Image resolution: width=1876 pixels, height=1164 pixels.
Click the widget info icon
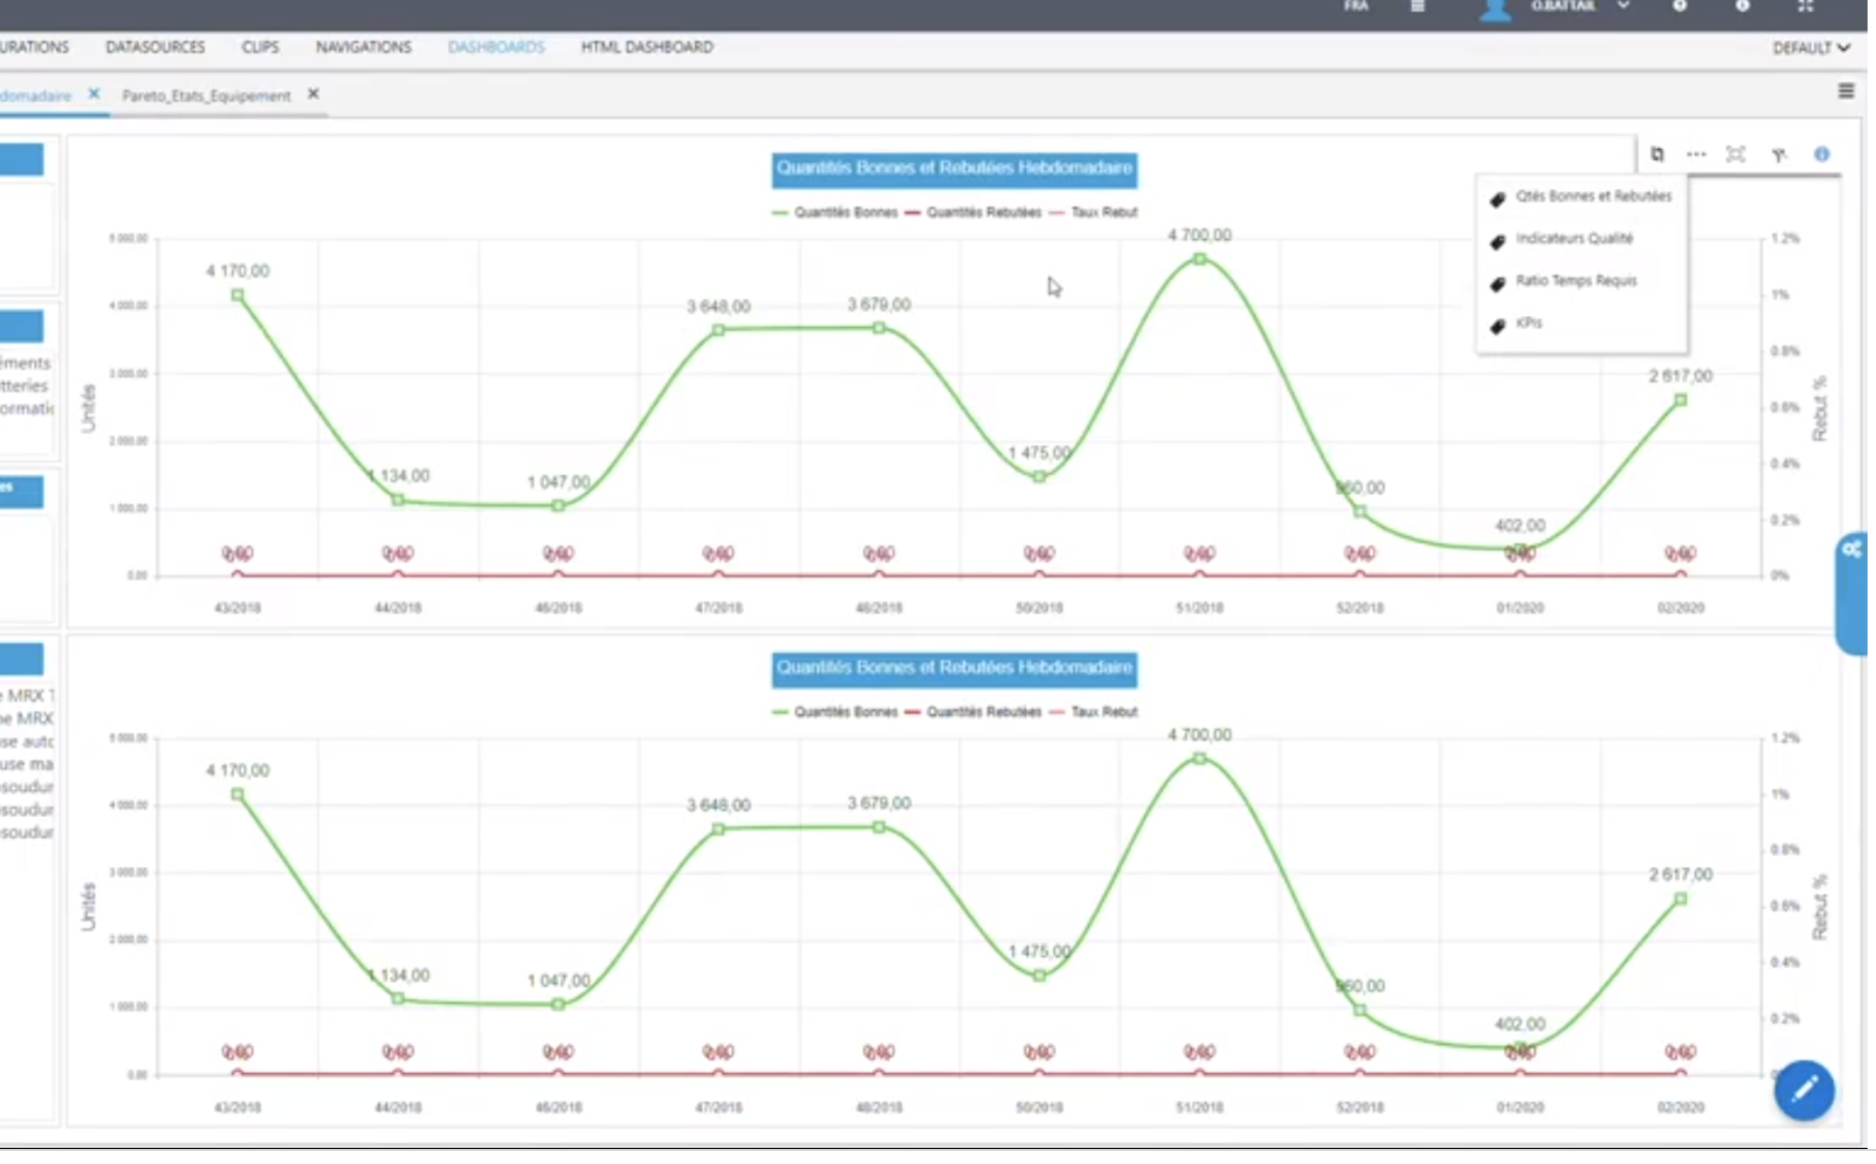[1821, 155]
